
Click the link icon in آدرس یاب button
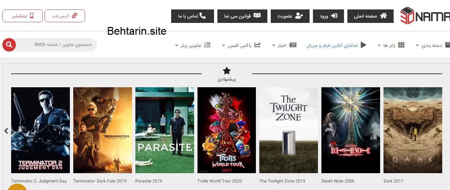click(x=75, y=16)
